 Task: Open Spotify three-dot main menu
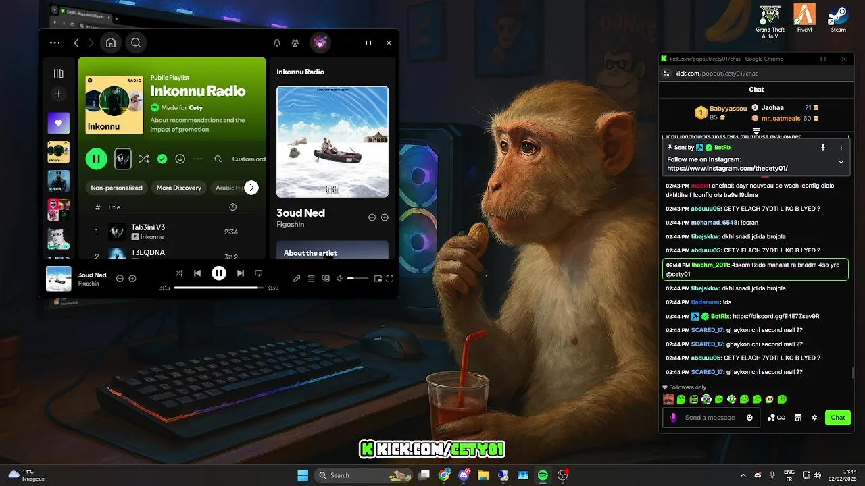55,43
